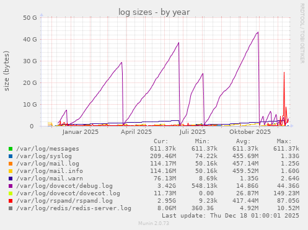Viewport: 308px width, 230px height.
Task: Select the /var/log/rspamd/rspamd.log legend label
Action: [x=64, y=201]
